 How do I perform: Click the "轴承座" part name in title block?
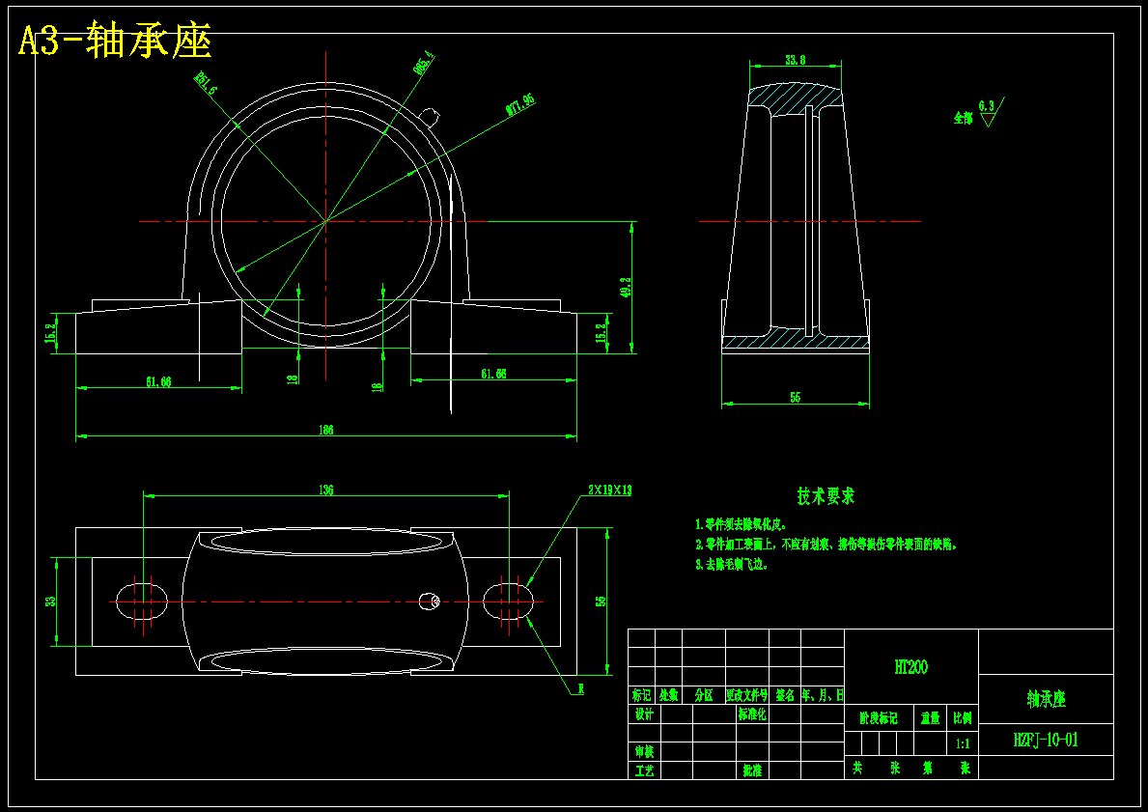coord(1047,699)
